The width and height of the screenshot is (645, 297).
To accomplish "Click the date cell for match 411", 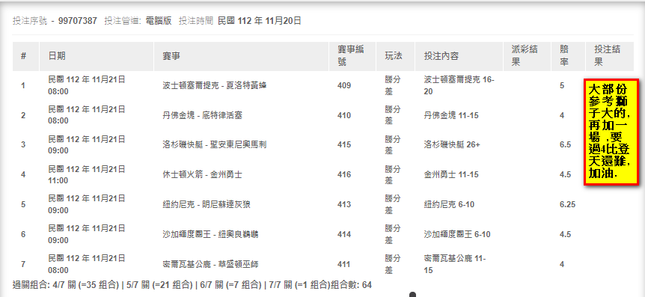I will [x=87, y=264].
